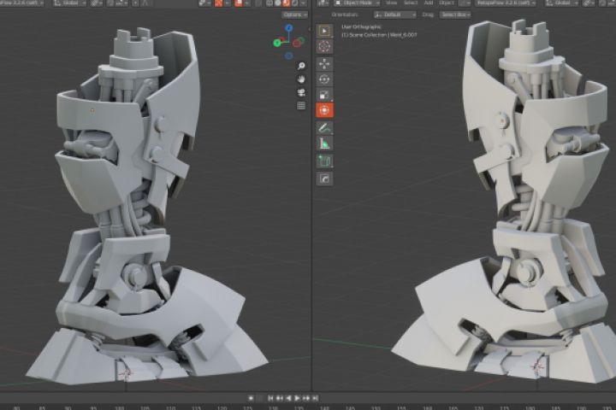Toggle auto keying record button
The width and height of the screenshot is (616, 410).
coord(251,398)
